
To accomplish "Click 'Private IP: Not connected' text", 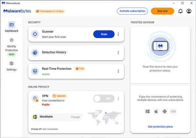I will coord(44,129).
